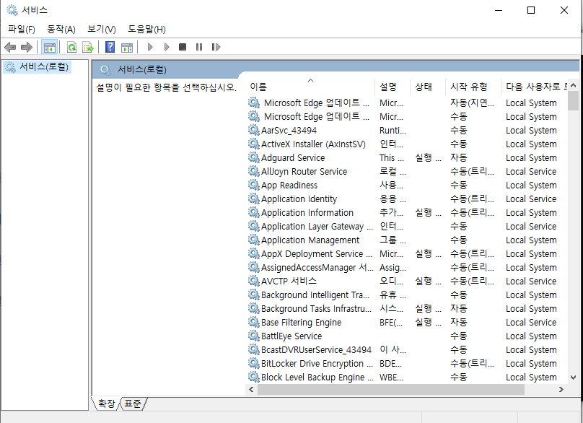Viewport: 583px width, 423px height.
Task: Open help with the blue question mark icon
Action: [x=110, y=47]
